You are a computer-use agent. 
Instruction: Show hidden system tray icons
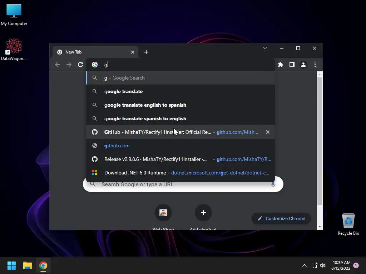305,265
